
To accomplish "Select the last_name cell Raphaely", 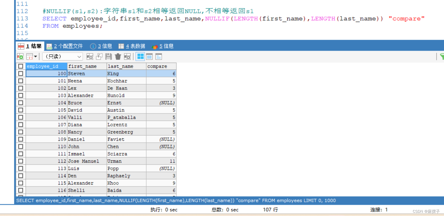I will (x=126, y=176).
